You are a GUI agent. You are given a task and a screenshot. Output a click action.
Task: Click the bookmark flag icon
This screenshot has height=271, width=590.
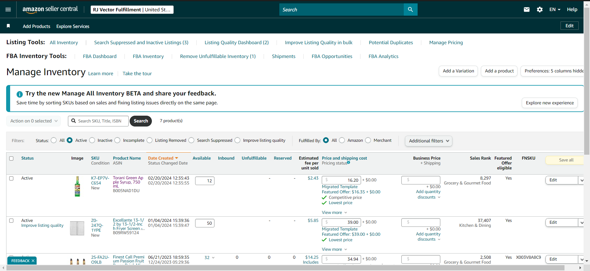(x=8, y=26)
